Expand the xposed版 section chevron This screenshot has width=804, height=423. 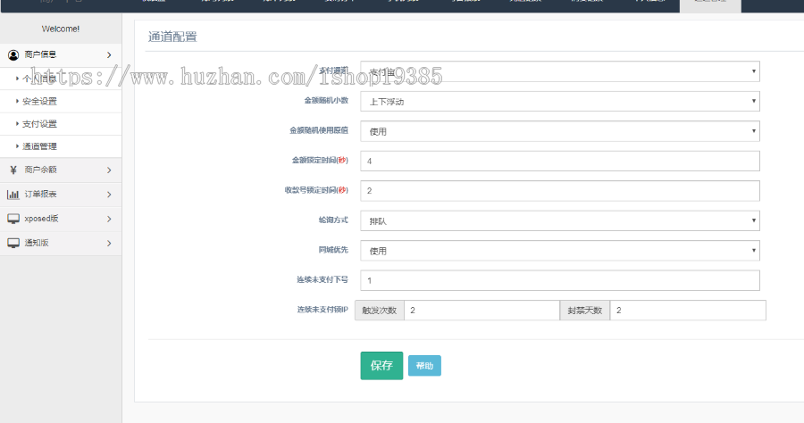(109, 219)
